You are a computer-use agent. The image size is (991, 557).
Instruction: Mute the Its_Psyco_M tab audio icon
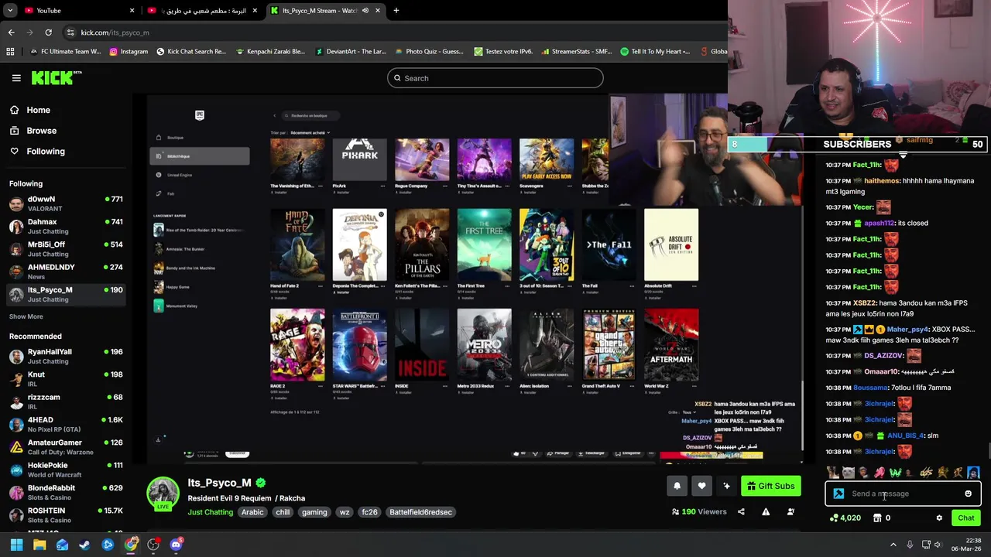(365, 11)
